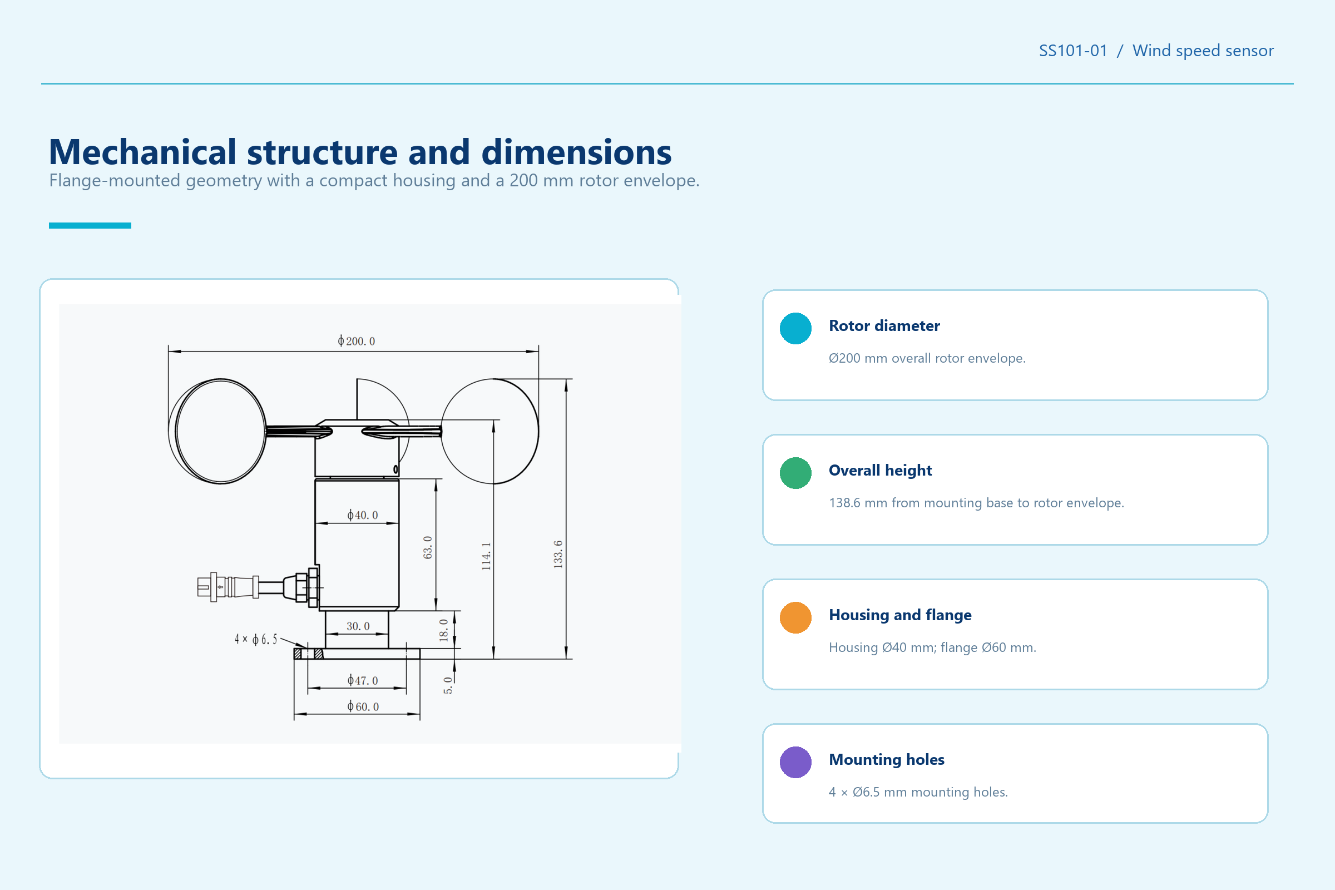
Task: Select the left anemometer cup in the drawing
Action: click(x=218, y=431)
